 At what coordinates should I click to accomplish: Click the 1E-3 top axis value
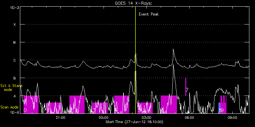[x=15, y=8]
